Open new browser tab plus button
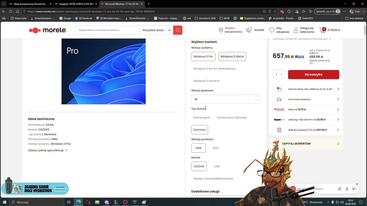The height and width of the screenshot is (206, 367). (149, 4)
